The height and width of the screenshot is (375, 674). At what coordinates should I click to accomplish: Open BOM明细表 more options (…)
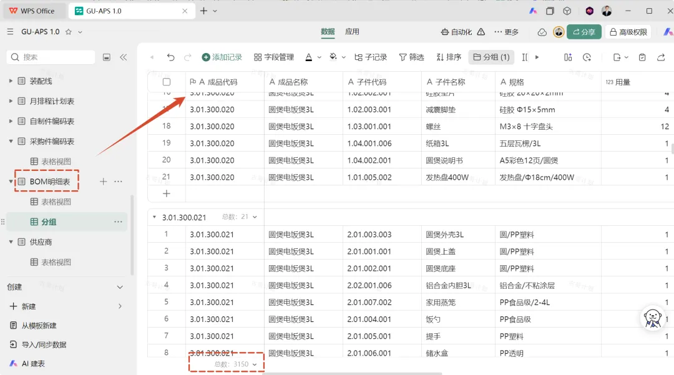click(x=118, y=182)
